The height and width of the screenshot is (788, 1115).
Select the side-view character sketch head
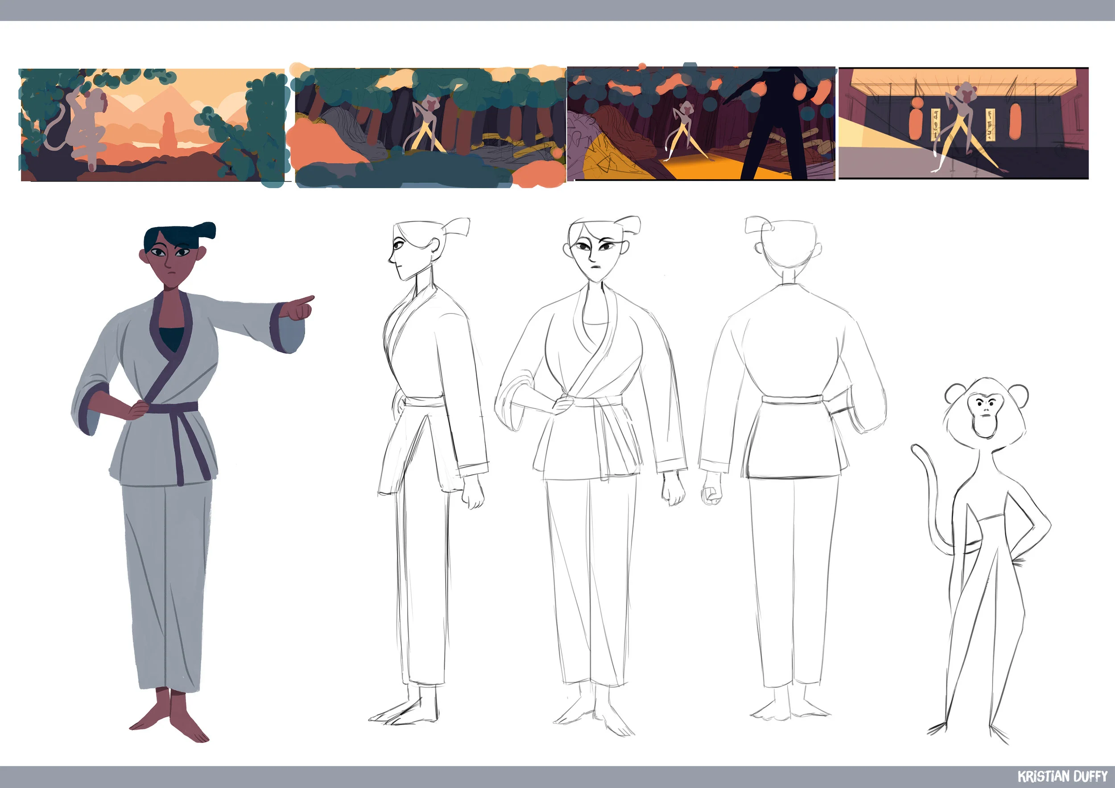pos(417,250)
